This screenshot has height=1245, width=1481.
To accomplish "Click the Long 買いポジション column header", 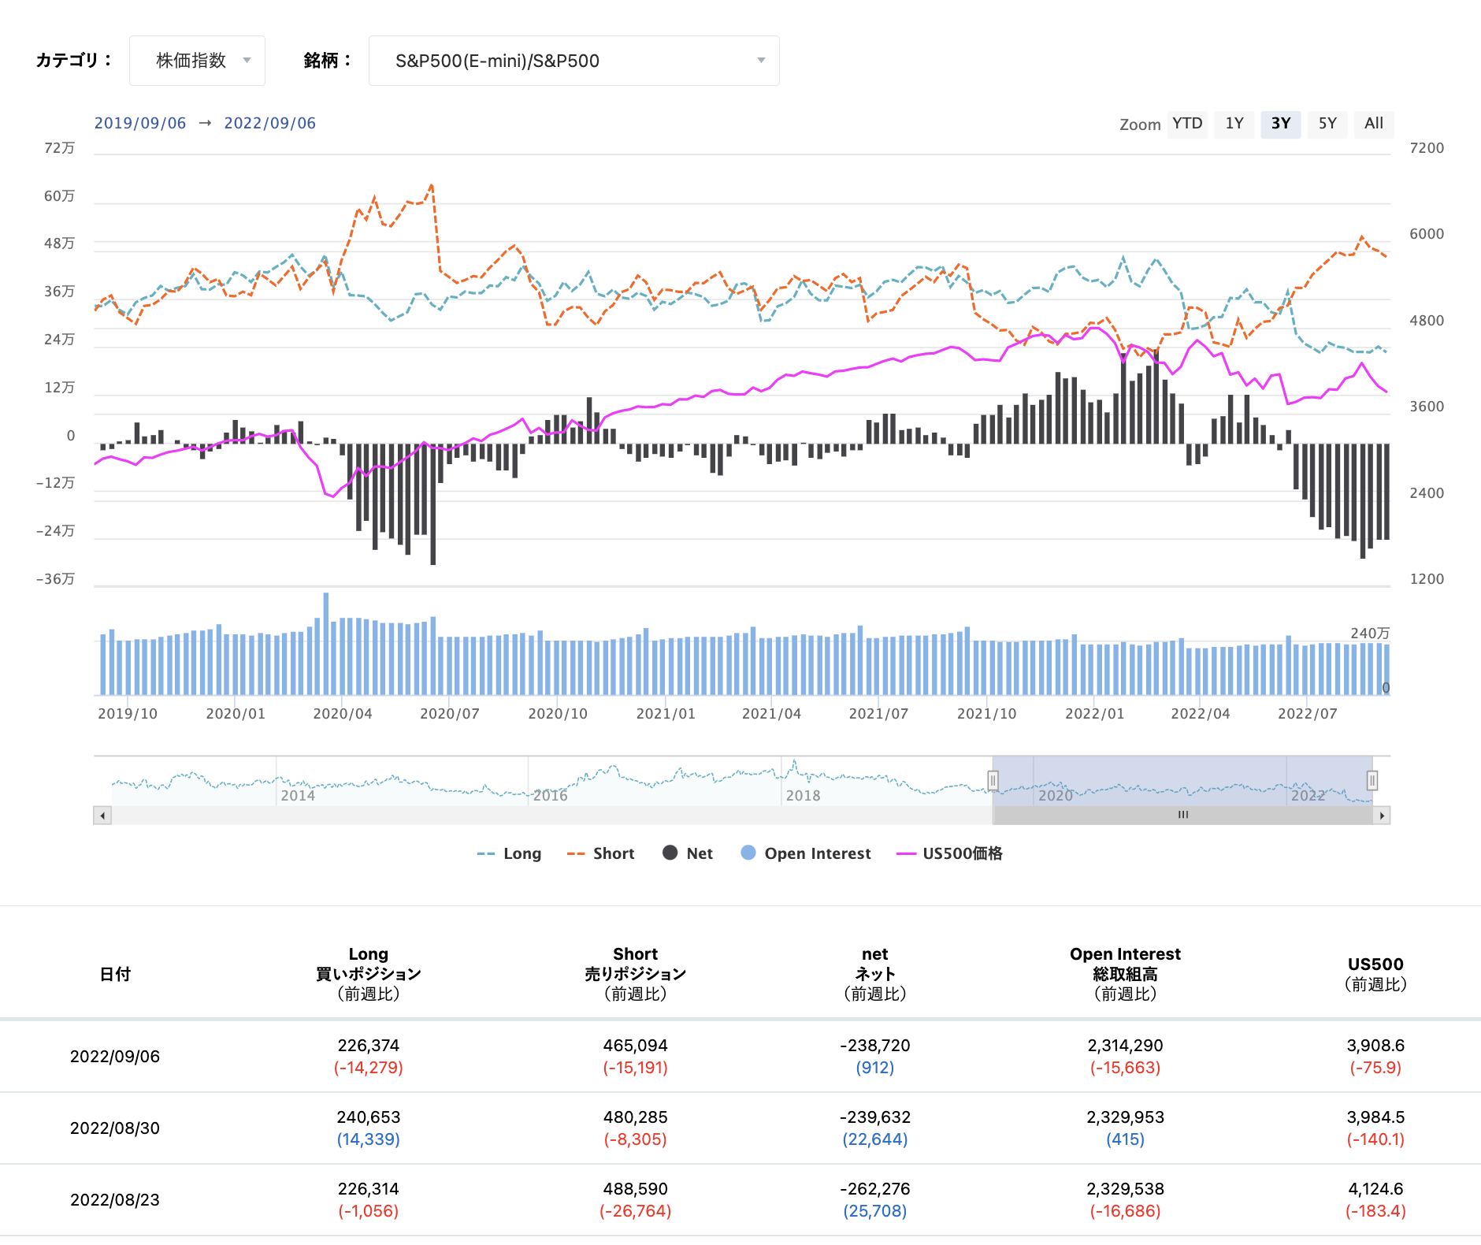I will click(x=368, y=974).
